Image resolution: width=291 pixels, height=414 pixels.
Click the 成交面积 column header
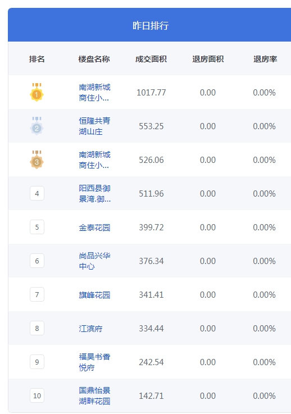pos(151,59)
